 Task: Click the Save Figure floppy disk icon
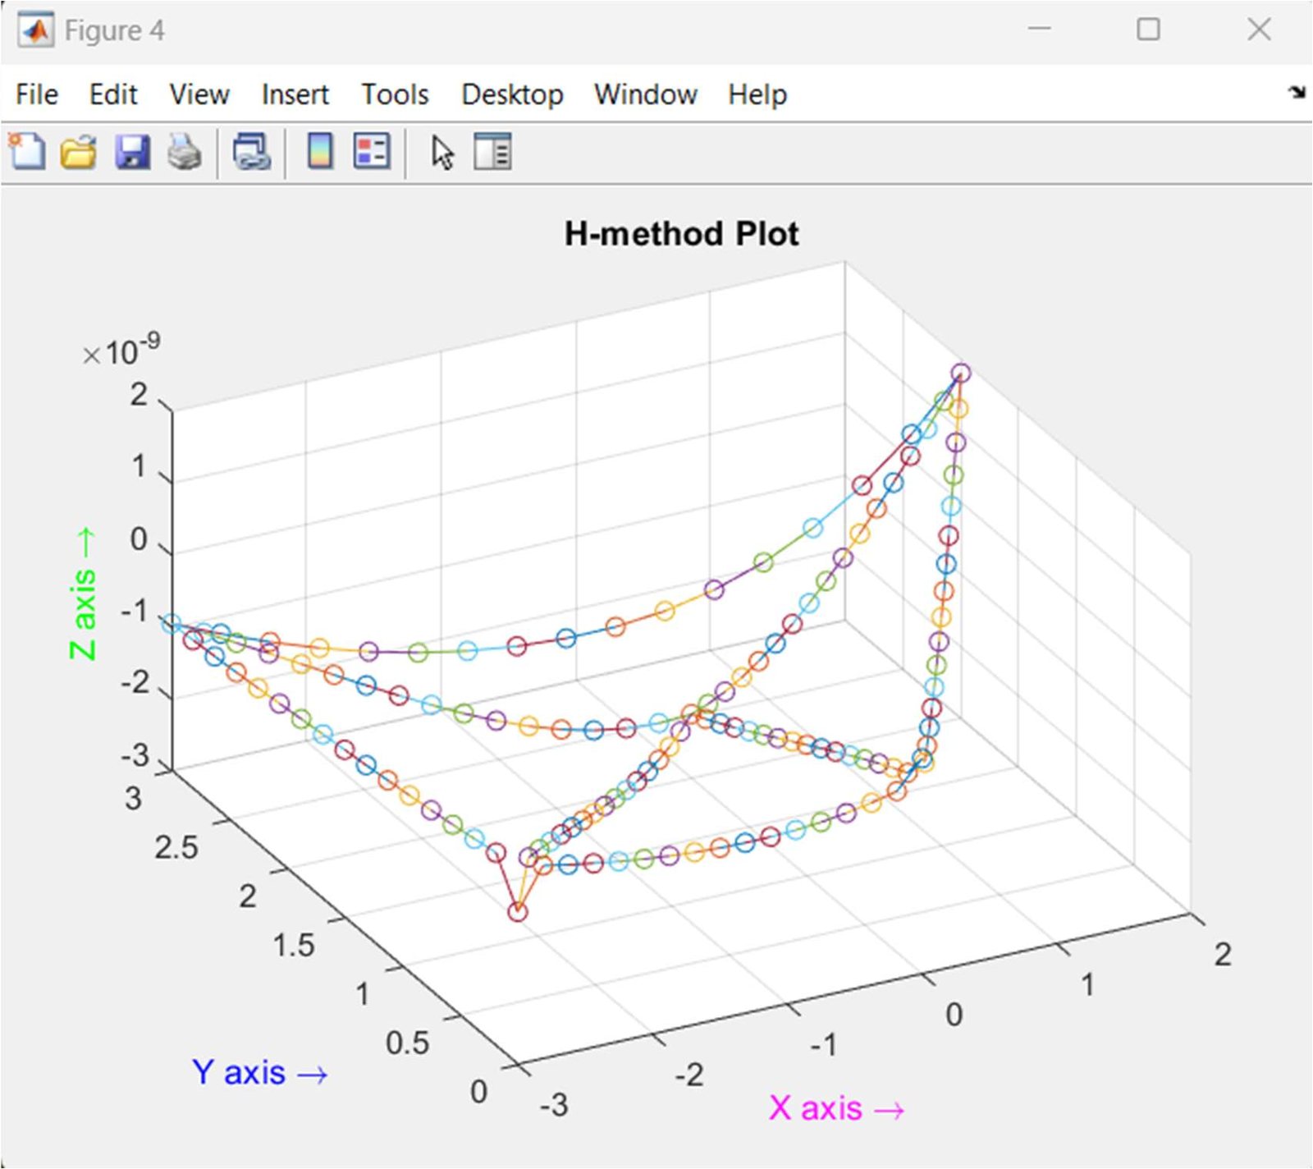[132, 153]
